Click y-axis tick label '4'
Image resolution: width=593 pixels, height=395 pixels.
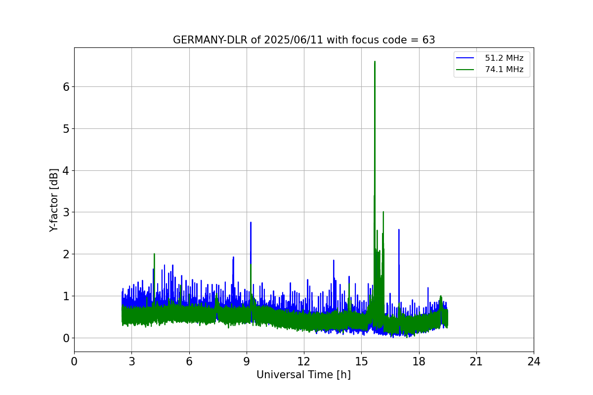tap(66, 171)
